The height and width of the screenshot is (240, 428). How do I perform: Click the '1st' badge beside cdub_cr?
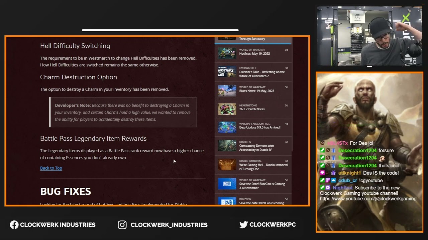tap(328, 180)
